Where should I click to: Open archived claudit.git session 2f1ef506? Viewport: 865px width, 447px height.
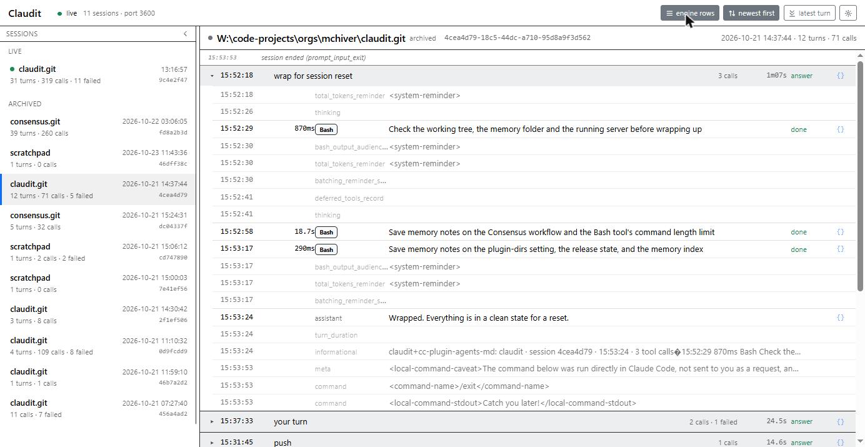click(98, 314)
